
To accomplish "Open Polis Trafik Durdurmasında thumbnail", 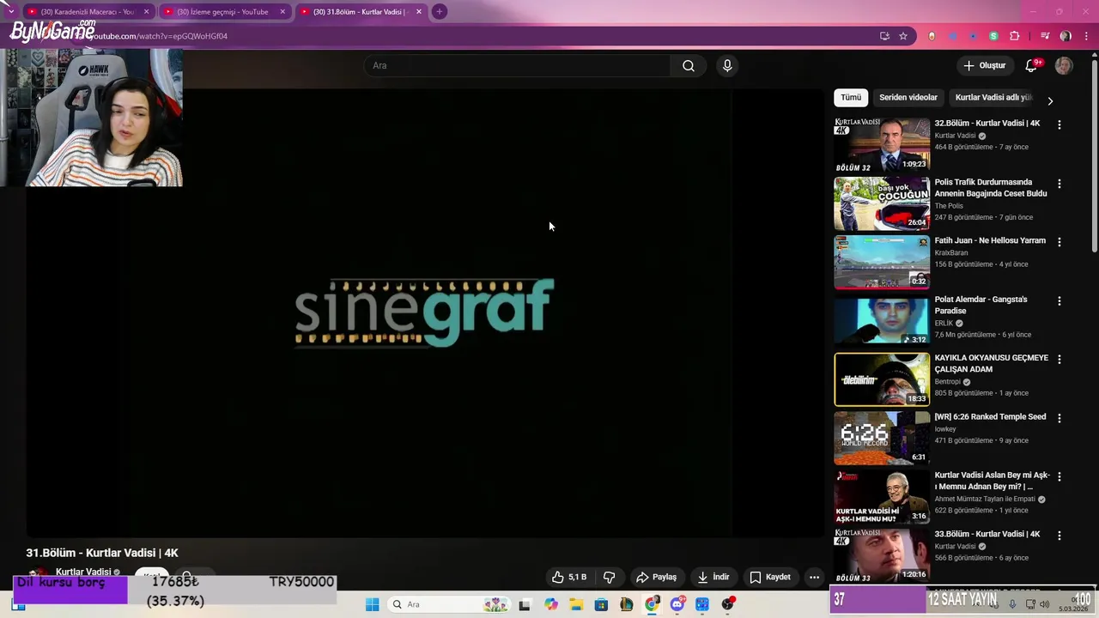I will tap(882, 203).
